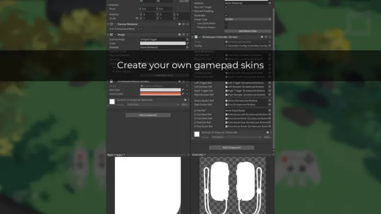Screen dimensions: 381x214
Task: Open Screencast Controller preset icon
Action: [x=266, y=37]
